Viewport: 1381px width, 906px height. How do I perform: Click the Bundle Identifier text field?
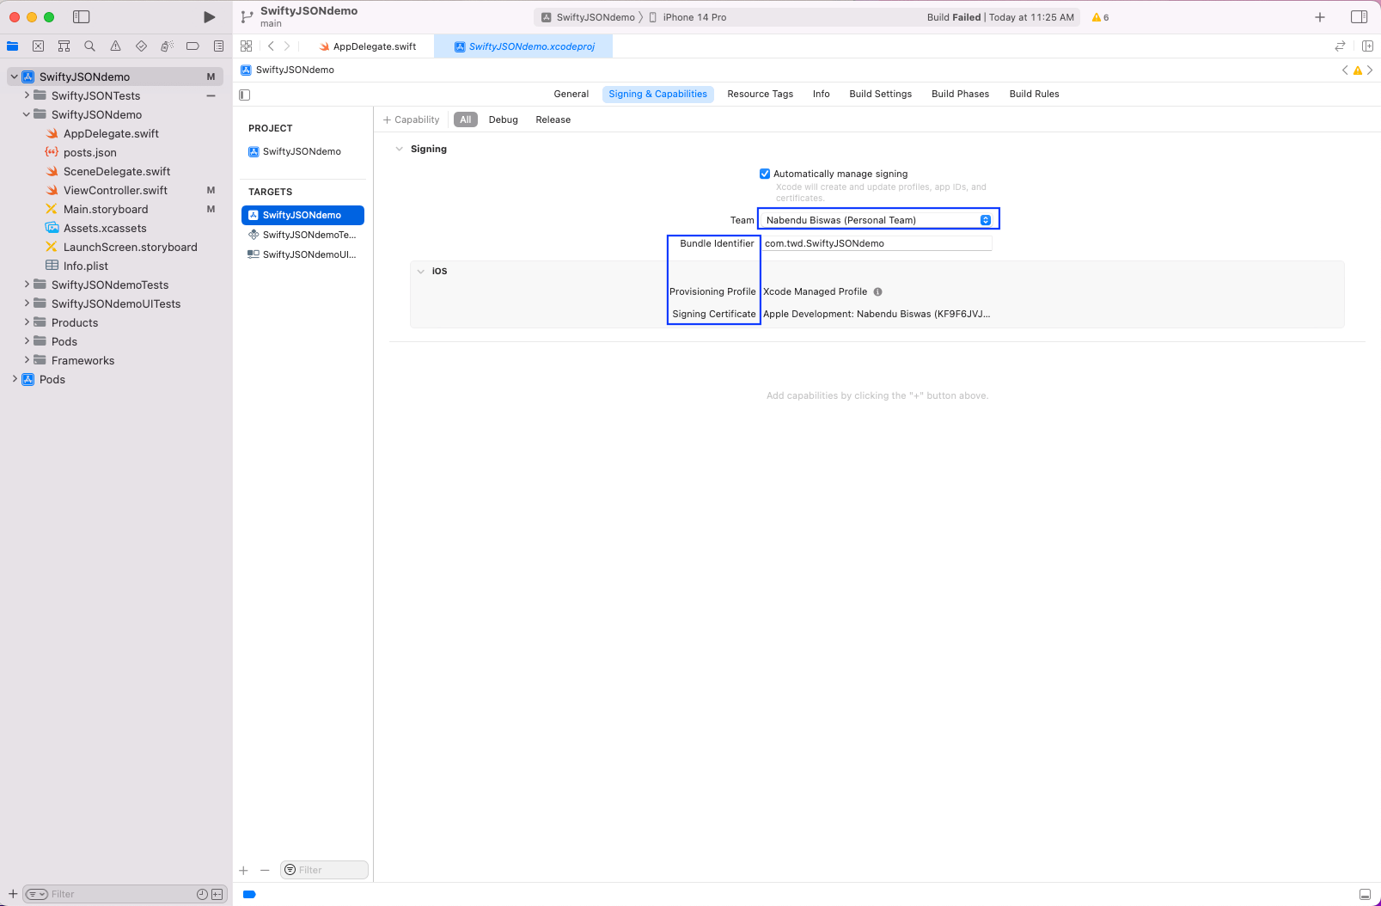tap(877, 243)
